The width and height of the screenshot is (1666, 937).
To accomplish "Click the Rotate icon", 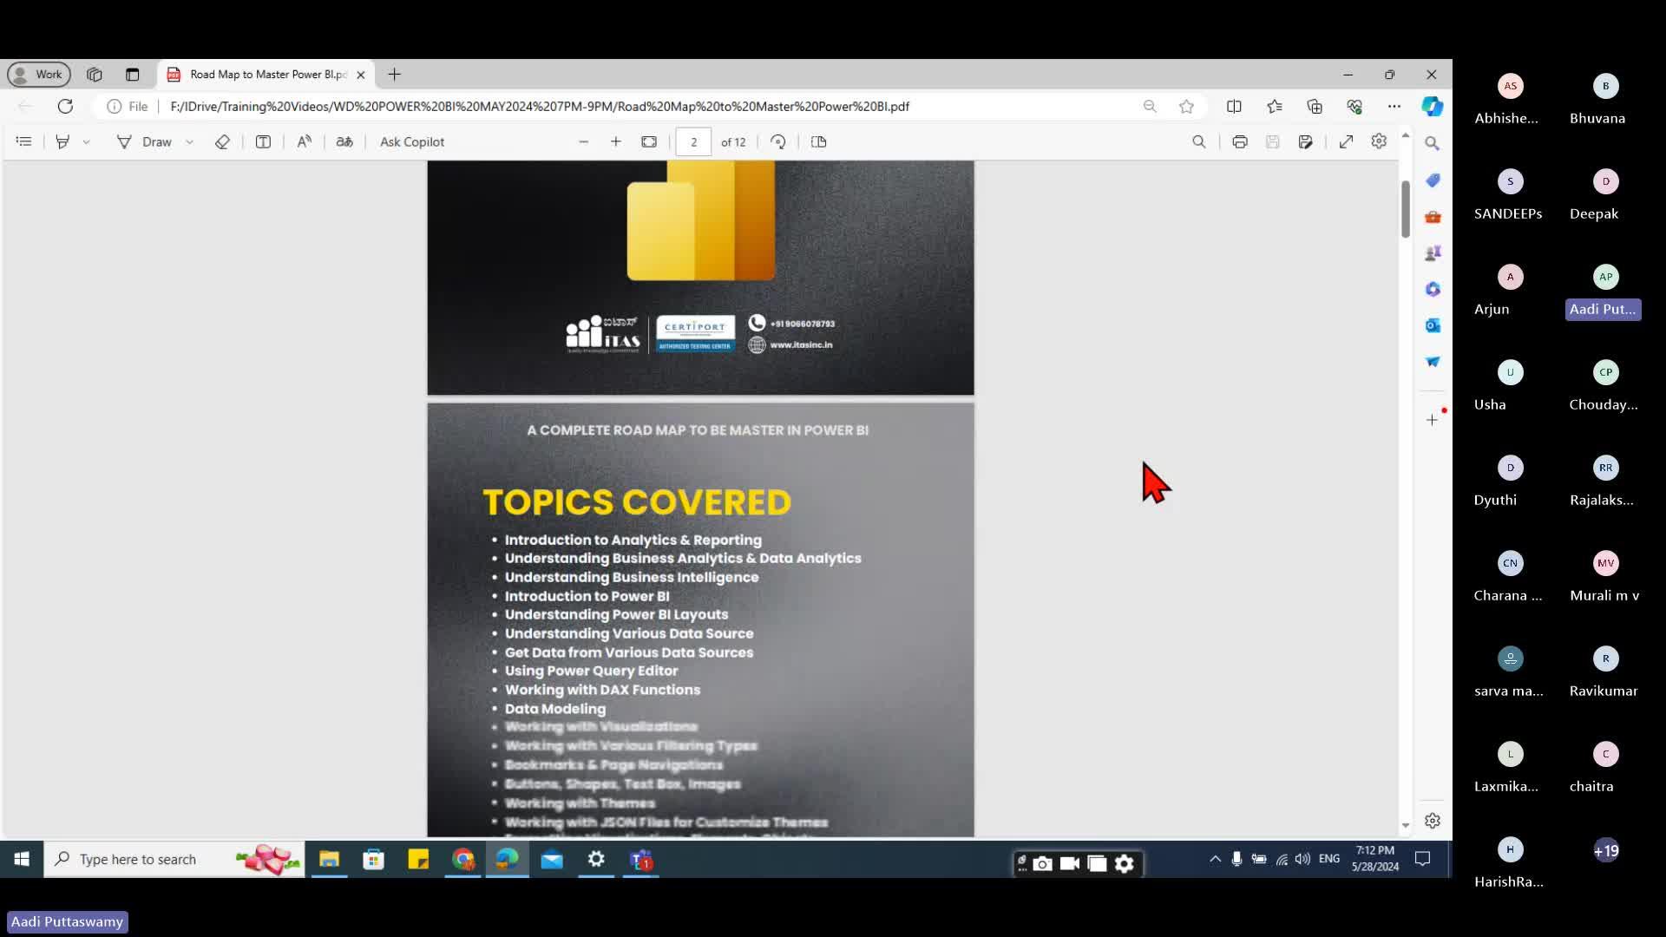I will click(778, 141).
